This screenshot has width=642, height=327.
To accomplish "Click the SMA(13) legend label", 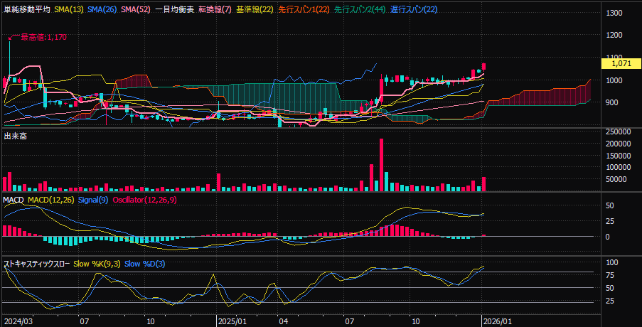I will pos(70,10).
